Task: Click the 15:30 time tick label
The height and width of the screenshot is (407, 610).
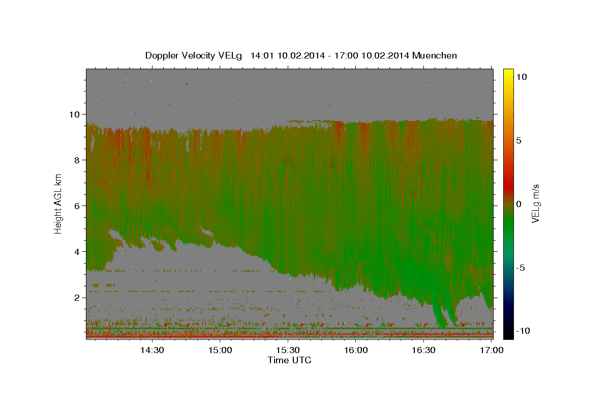Action: [288, 350]
